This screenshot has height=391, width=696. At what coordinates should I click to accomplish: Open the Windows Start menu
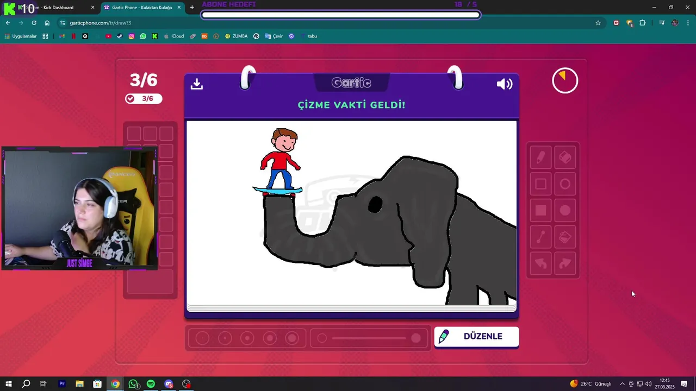(9, 384)
